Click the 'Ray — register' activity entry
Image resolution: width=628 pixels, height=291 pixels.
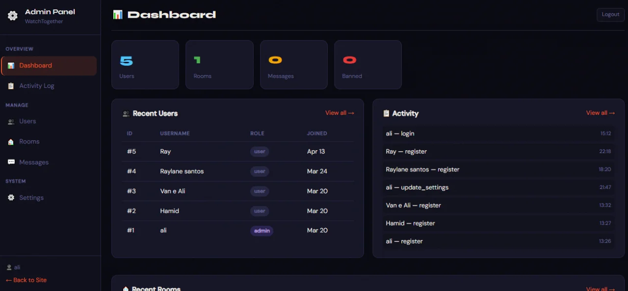pyautogui.click(x=498, y=152)
